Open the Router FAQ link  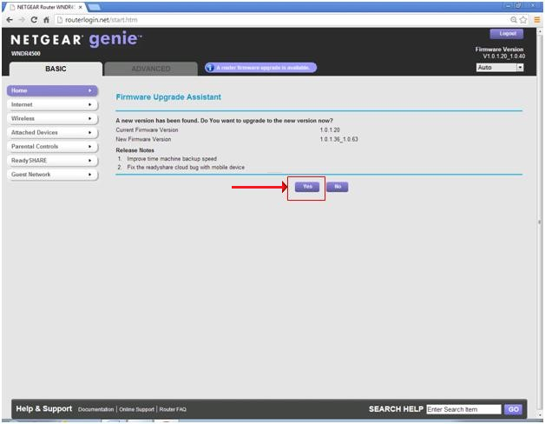[x=173, y=409]
